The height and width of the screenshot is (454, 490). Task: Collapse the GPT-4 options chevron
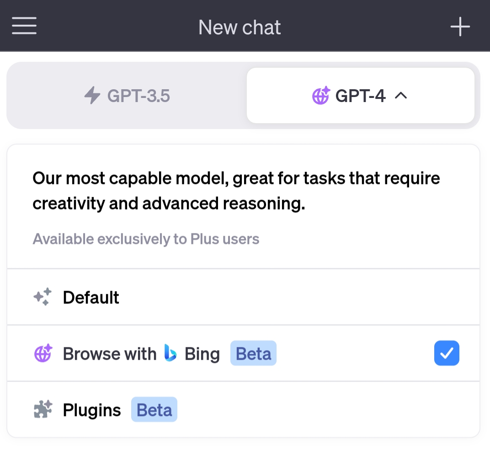tap(401, 96)
